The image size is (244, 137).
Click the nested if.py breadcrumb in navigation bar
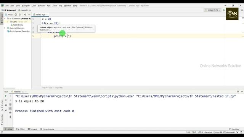click(x=24, y=10)
